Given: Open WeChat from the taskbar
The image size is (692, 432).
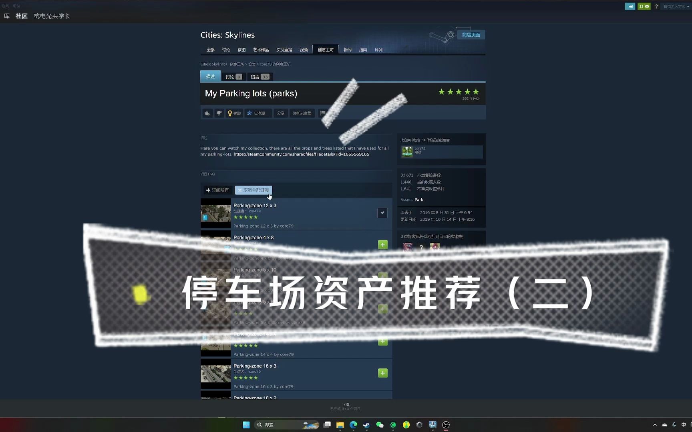Looking at the screenshot, I should click(380, 425).
